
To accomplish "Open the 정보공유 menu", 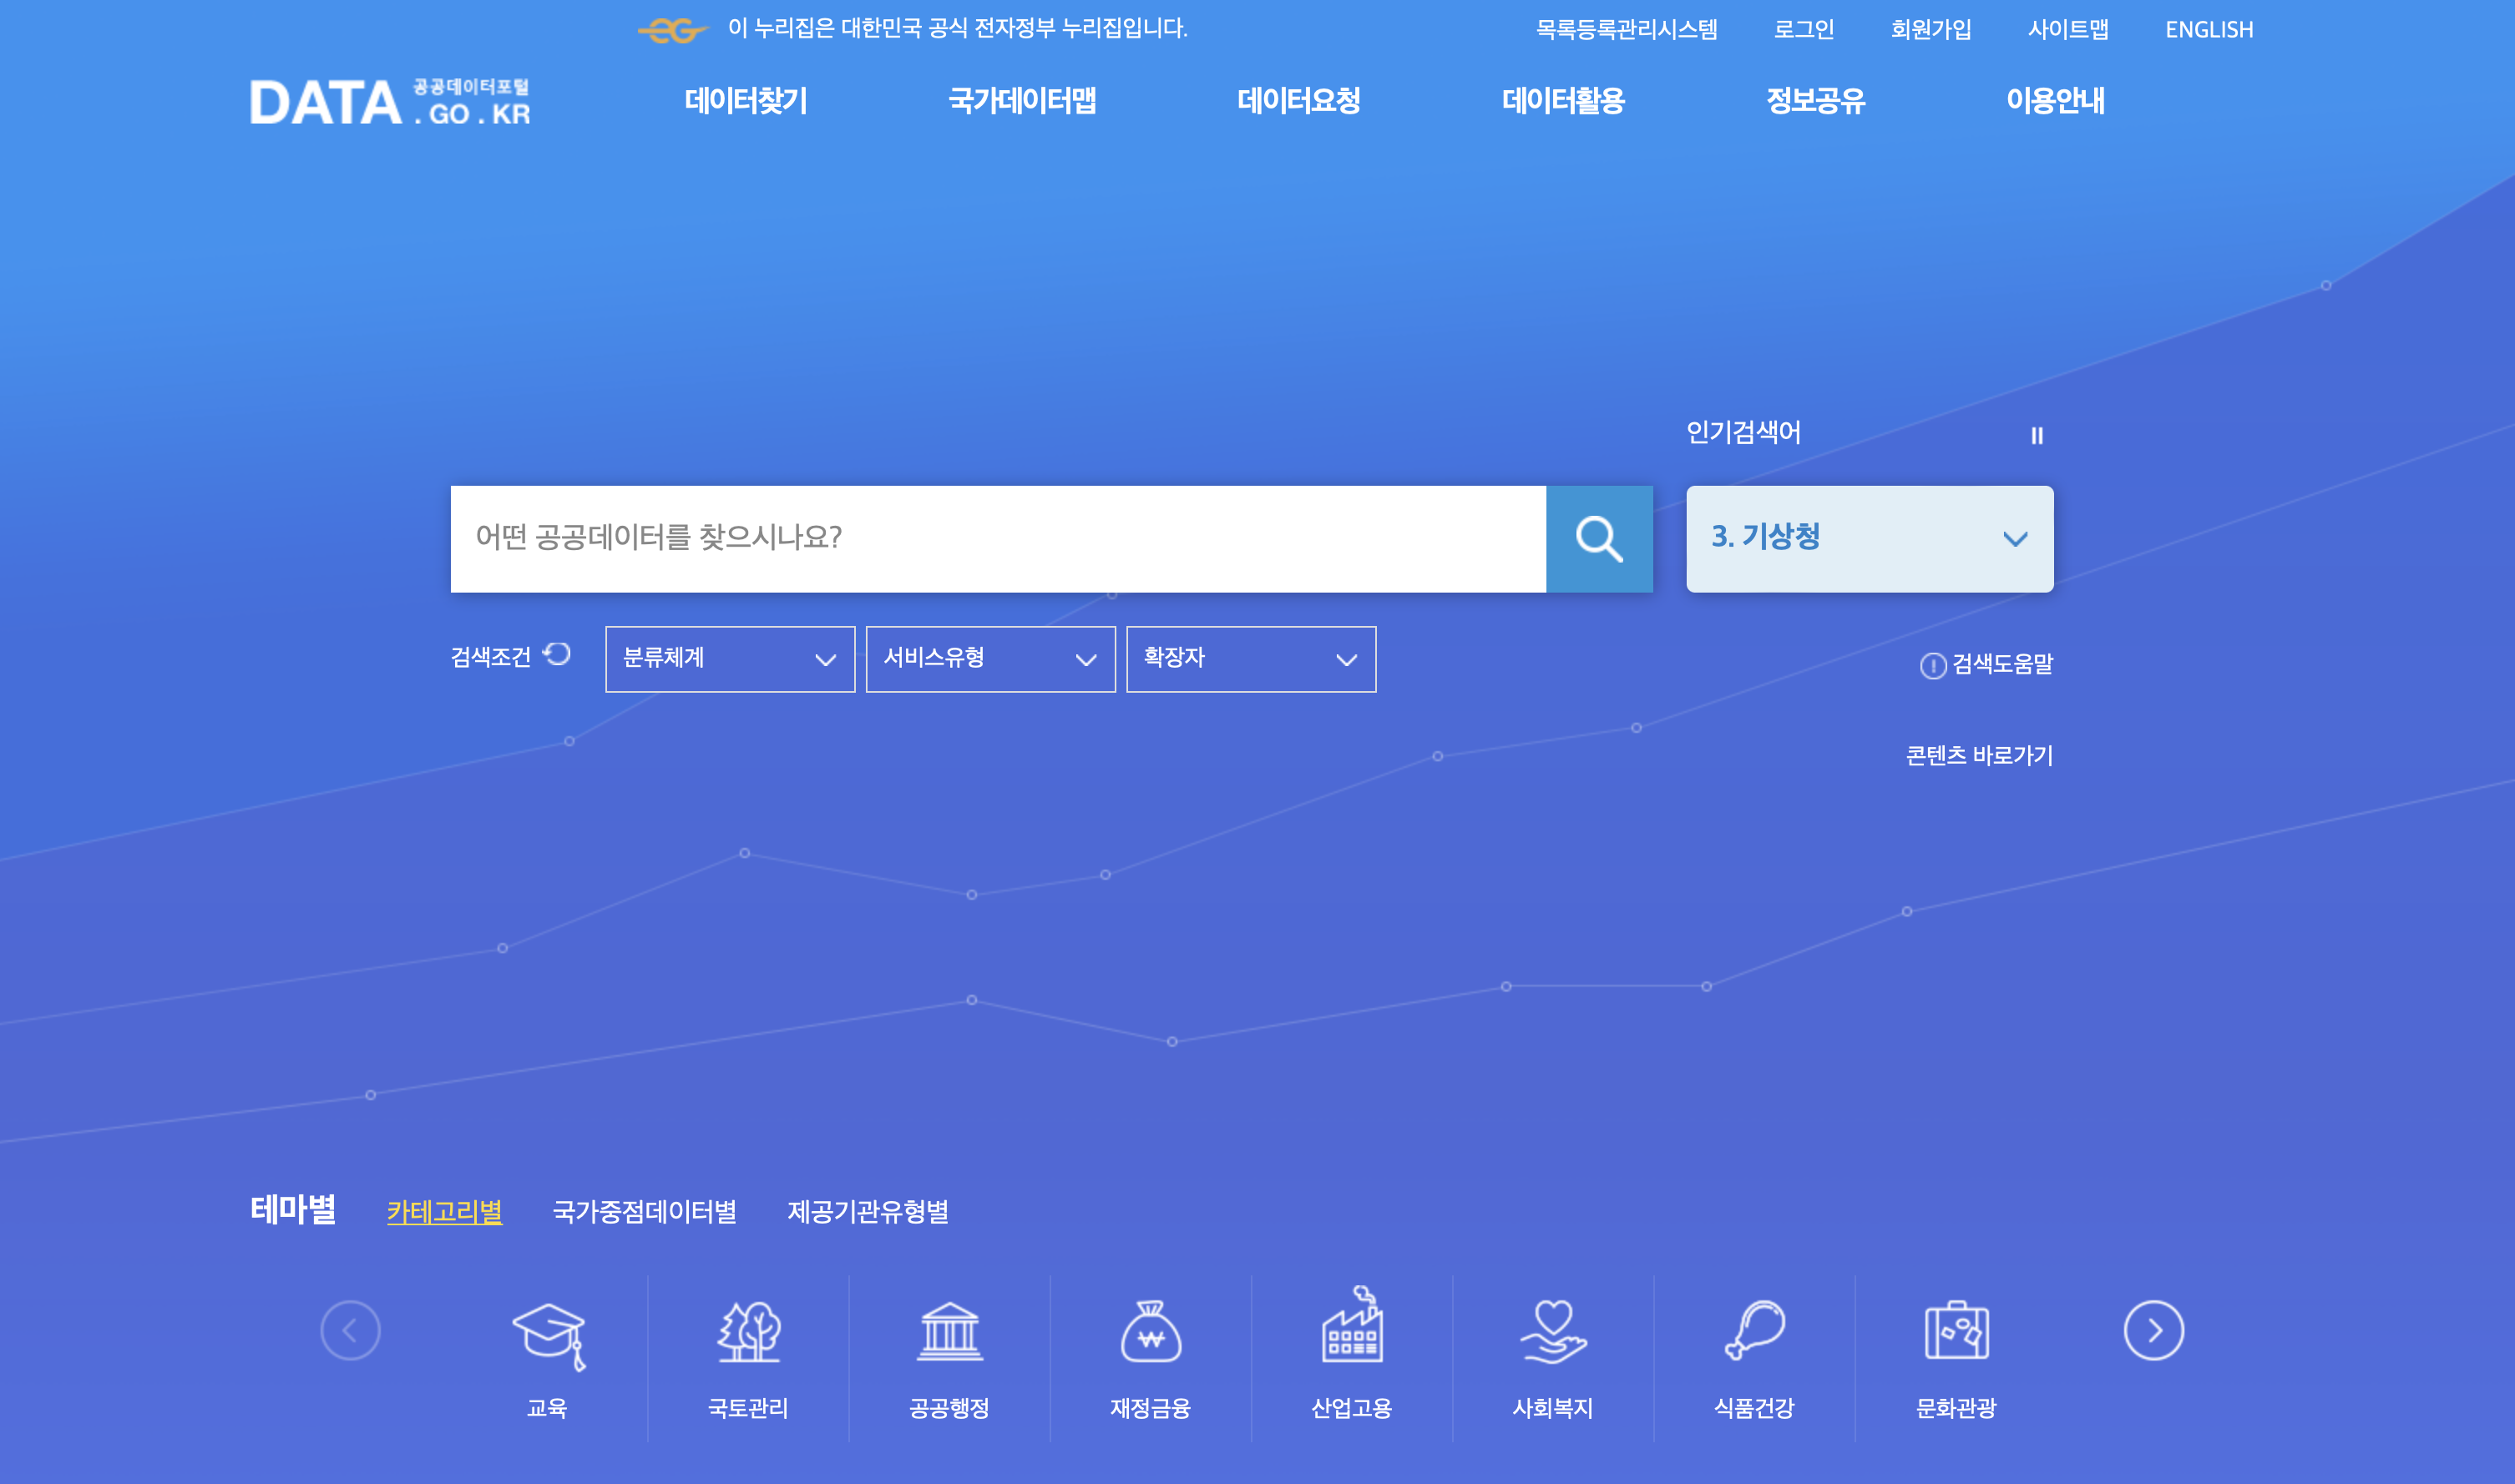I will click(1816, 101).
